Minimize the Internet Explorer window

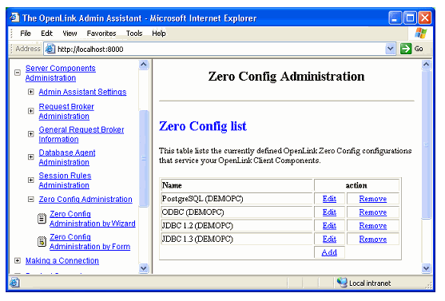point(395,18)
